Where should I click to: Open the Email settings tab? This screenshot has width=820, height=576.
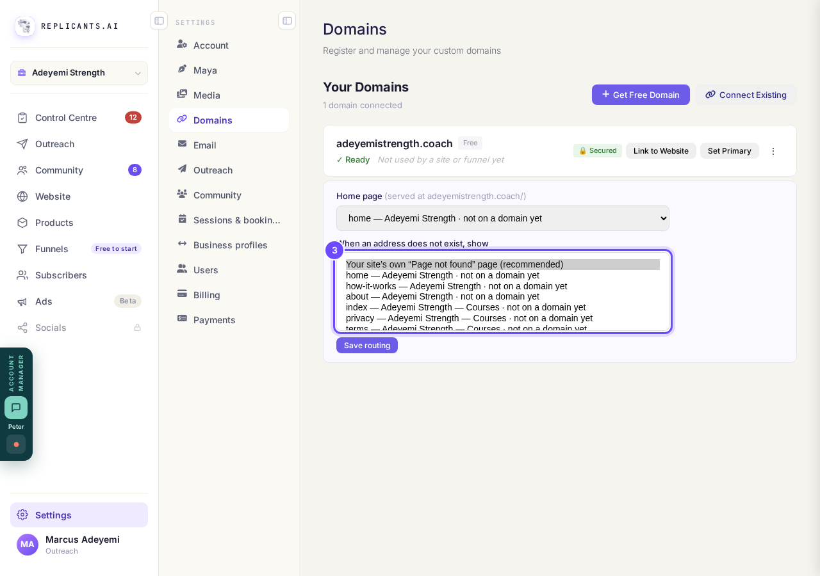(229, 145)
